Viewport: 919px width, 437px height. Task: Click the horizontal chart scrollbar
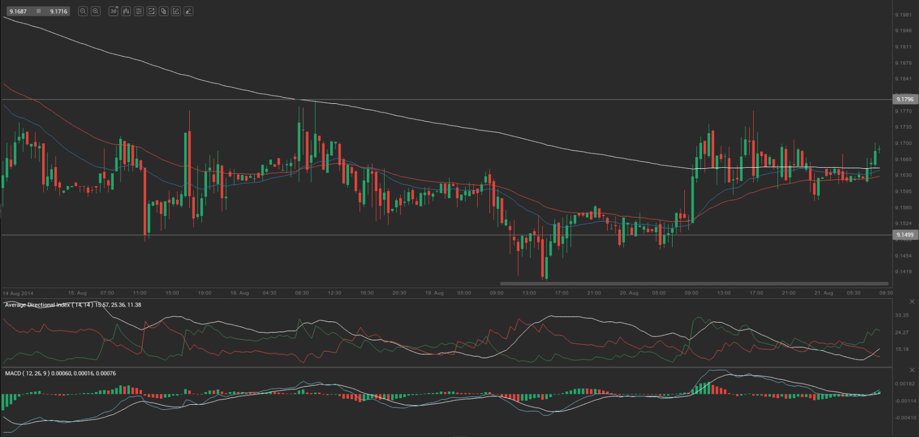tap(694, 284)
